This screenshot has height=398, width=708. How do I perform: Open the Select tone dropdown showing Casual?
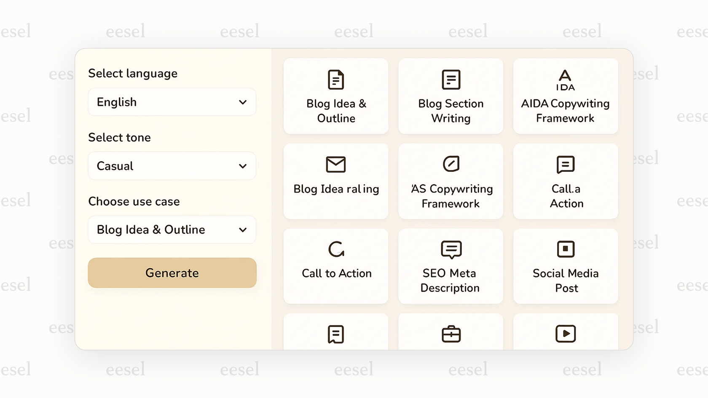[x=172, y=166]
